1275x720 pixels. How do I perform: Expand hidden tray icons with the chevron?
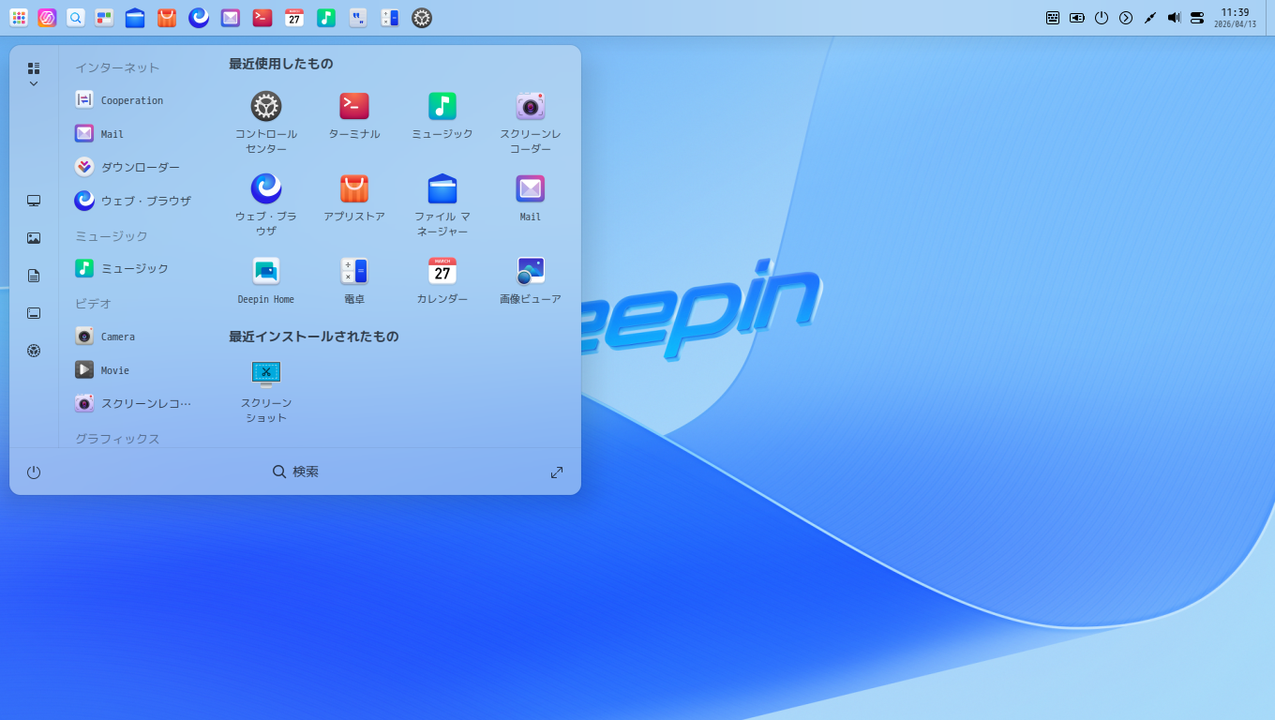point(1125,18)
